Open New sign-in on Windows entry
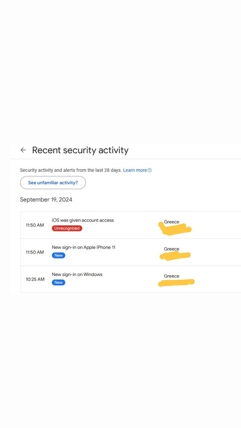The height and width of the screenshot is (428, 241). (x=131, y=279)
